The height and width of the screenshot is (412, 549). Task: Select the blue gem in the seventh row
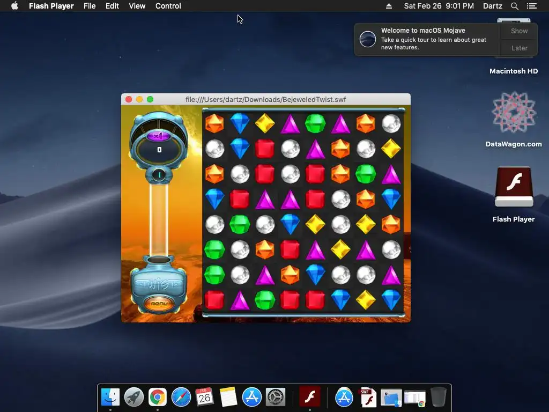click(315, 275)
